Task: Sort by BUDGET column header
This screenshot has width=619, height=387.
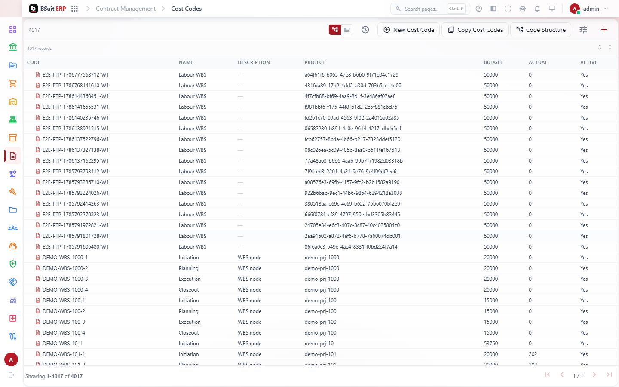Action: 493,62
